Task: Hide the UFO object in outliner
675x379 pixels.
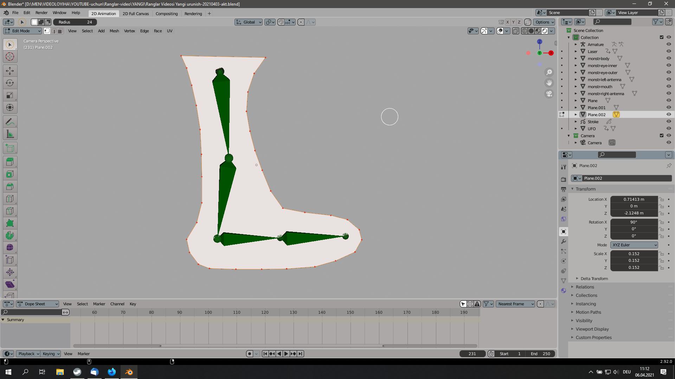Action: click(x=669, y=128)
